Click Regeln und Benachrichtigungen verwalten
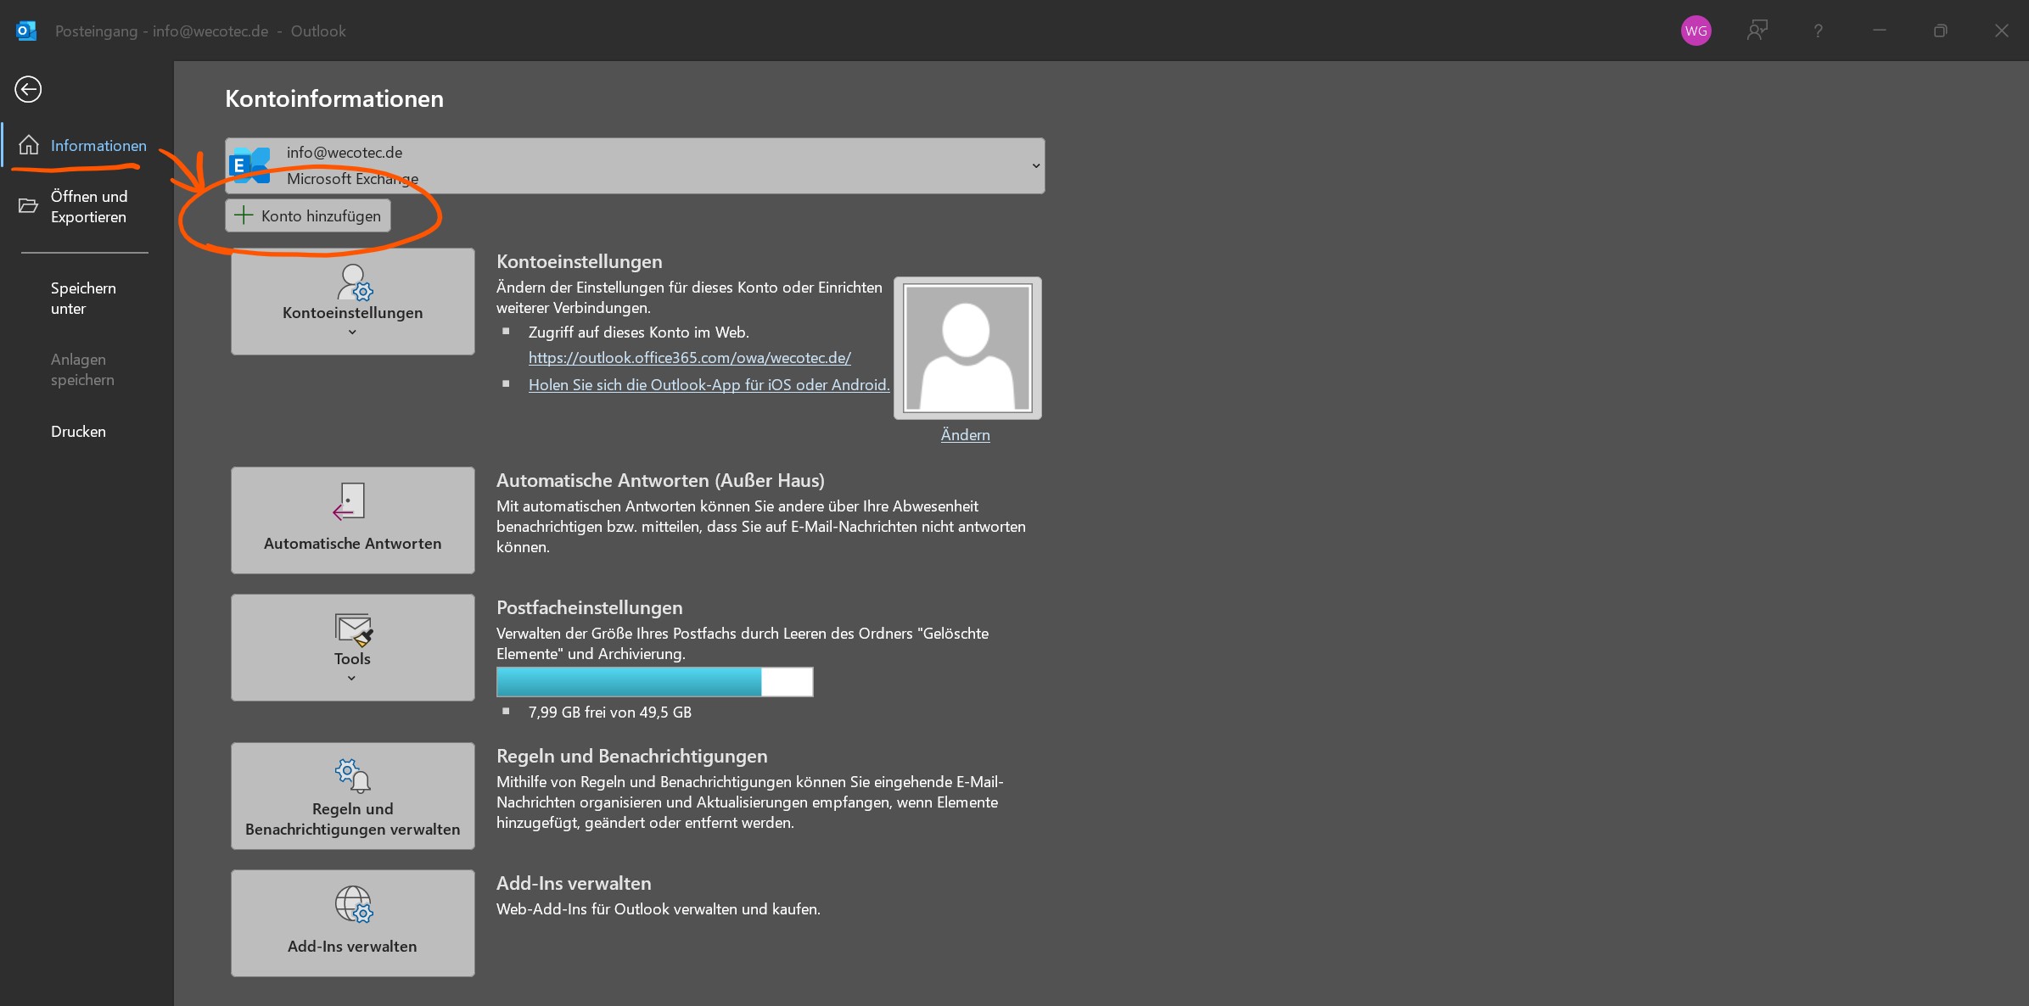Viewport: 2029px width, 1006px height. click(x=353, y=796)
